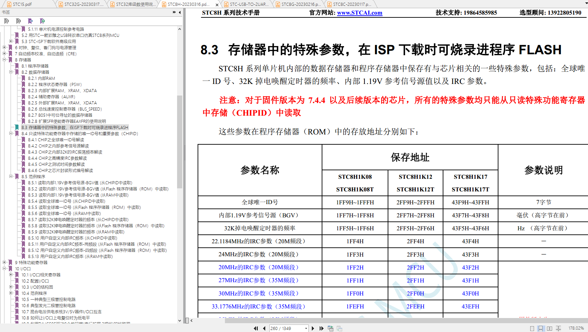Go to the next page
Image resolution: width=588 pixels, height=332 pixels.
coord(313,328)
